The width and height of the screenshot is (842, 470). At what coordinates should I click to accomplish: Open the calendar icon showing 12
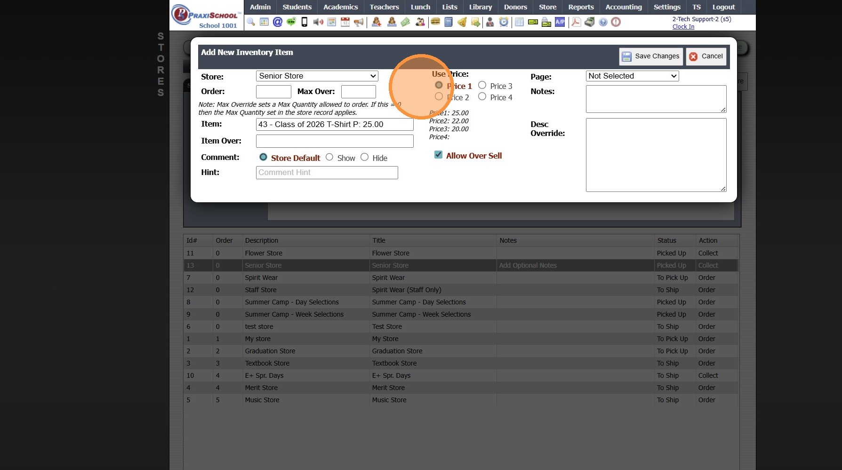click(x=345, y=22)
